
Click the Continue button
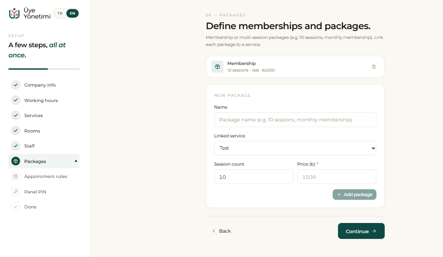click(x=361, y=231)
